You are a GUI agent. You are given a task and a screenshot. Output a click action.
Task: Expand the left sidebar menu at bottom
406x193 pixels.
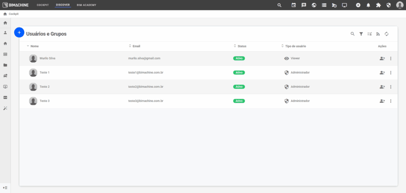(5, 187)
